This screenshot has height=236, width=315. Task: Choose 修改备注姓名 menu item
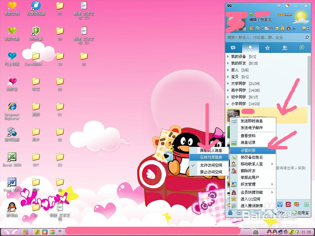pyautogui.click(x=253, y=157)
